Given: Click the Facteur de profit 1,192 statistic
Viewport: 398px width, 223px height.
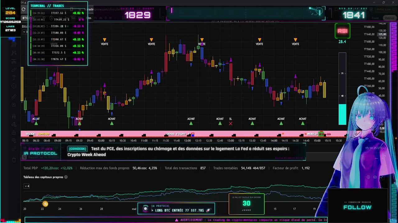Looking at the screenshot, I should (x=291, y=168).
